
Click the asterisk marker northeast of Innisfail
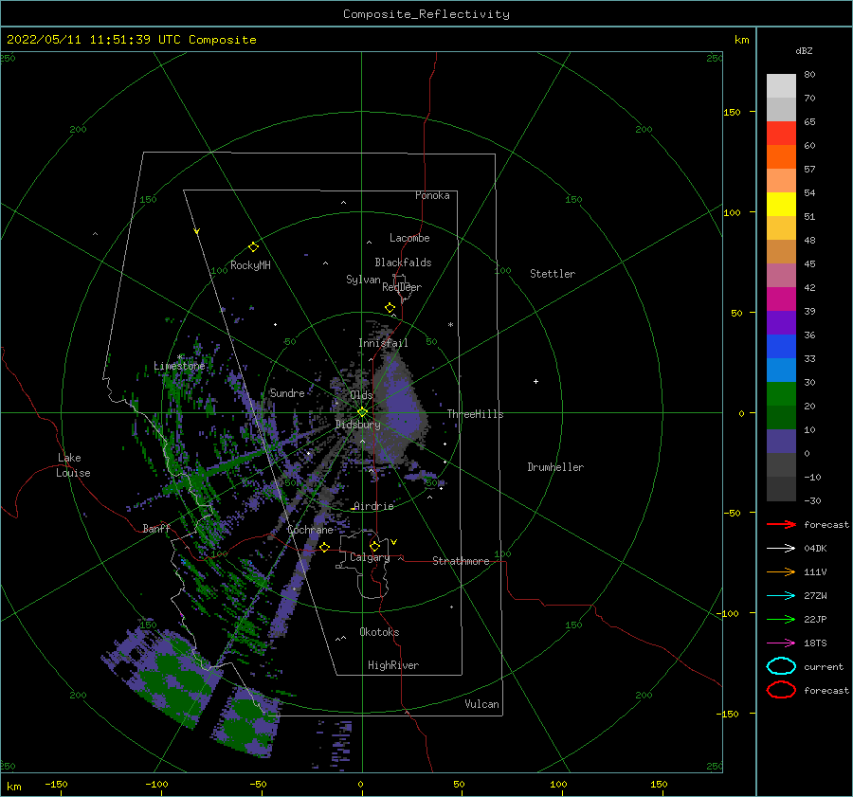450,325
